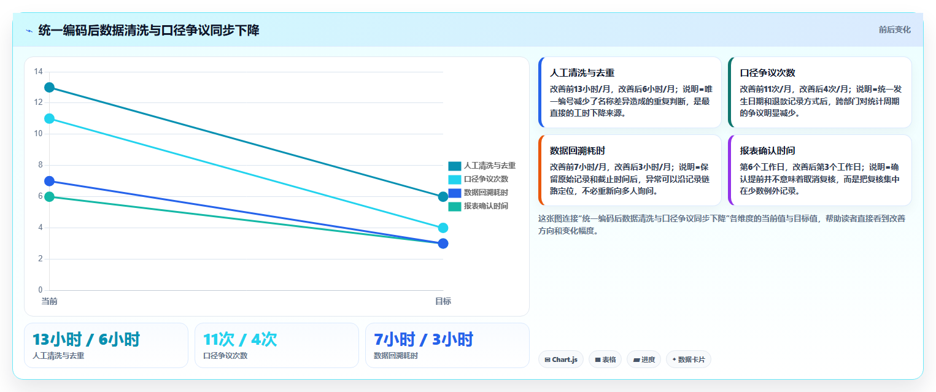Viewport: 936px width, 392px height.
Task: Click the 当前 x-axis label
Action: click(49, 301)
